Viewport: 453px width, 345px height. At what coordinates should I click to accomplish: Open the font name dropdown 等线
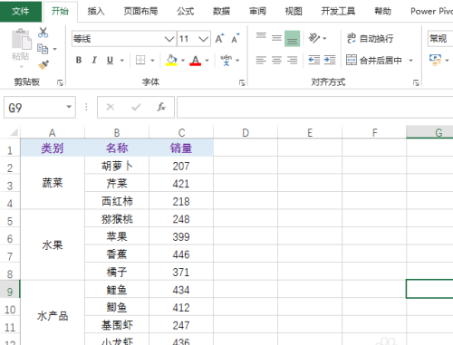[x=169, y=39]
